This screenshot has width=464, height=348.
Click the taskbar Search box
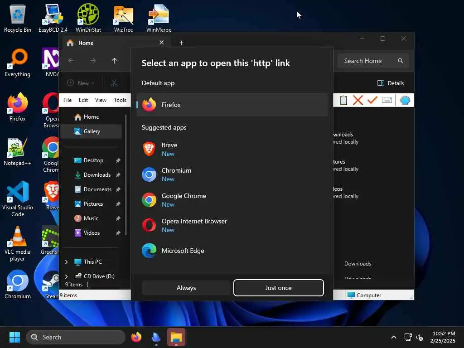pos(76,337)
